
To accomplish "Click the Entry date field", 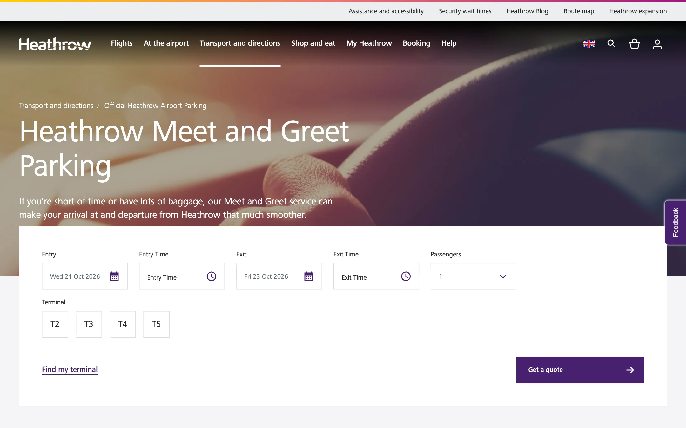I will 85,276.
